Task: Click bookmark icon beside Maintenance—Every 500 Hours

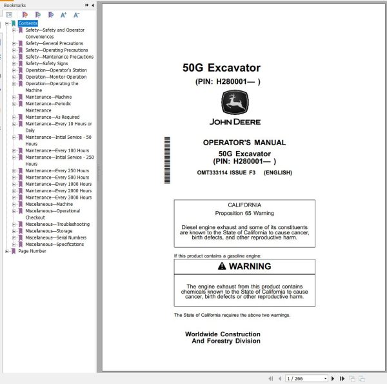Action: pyautogui.click(x=21, y=177)
